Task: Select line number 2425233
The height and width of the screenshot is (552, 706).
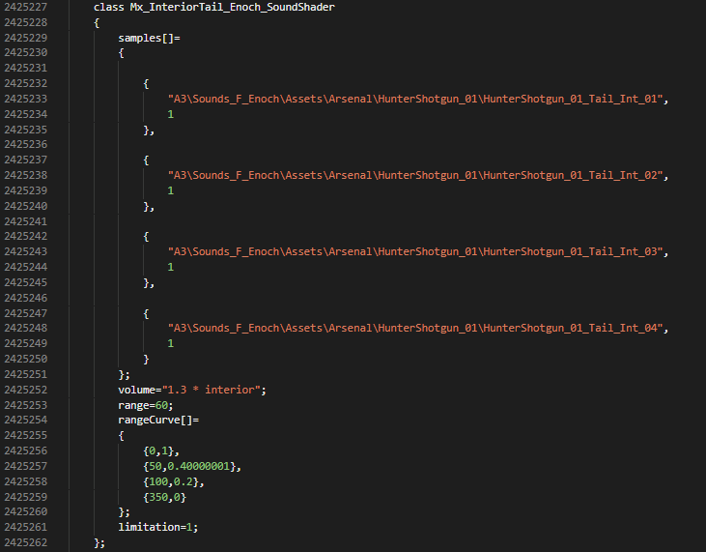Action: (x=26, y=99)
